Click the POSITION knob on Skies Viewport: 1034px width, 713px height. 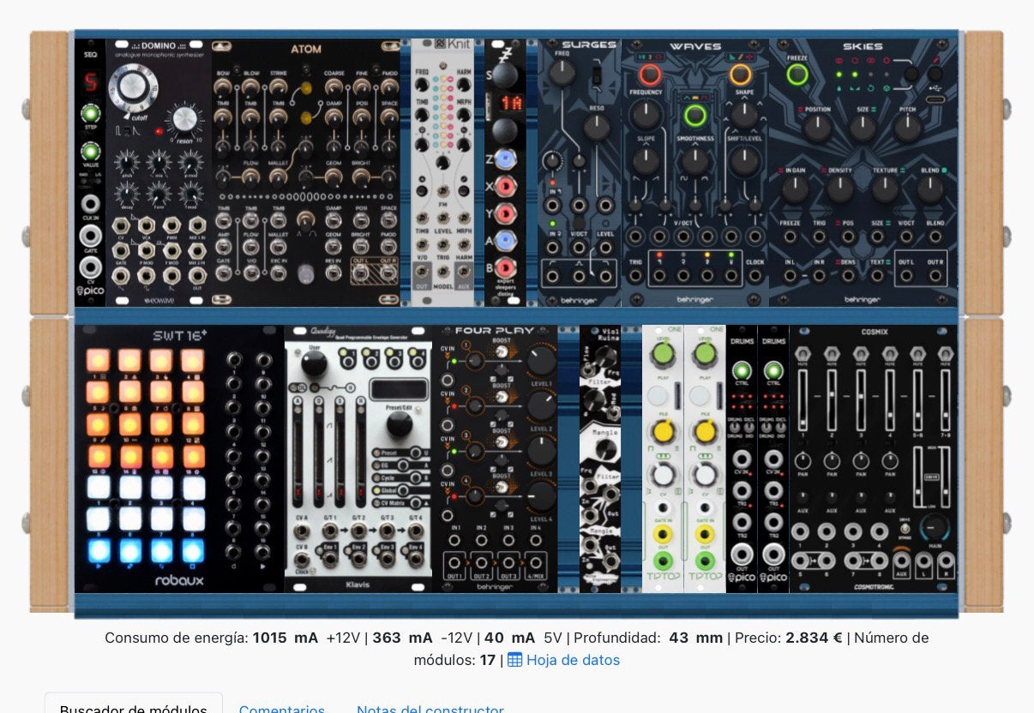point(817,128)
